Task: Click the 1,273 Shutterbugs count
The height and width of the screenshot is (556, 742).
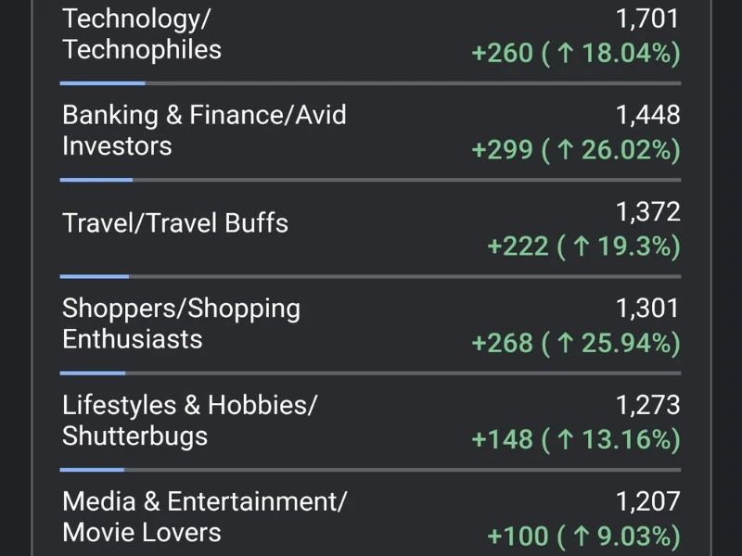Action: pyautogui.click(x=647, y=405)
